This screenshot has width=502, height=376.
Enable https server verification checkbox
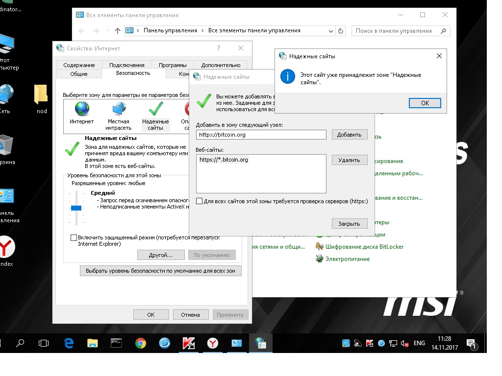(x=199, y=201)
